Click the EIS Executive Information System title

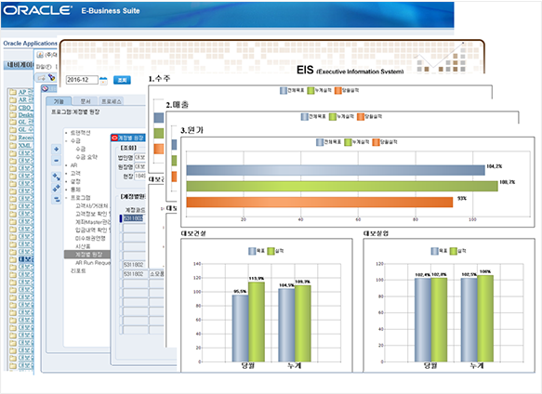(350, 71)
